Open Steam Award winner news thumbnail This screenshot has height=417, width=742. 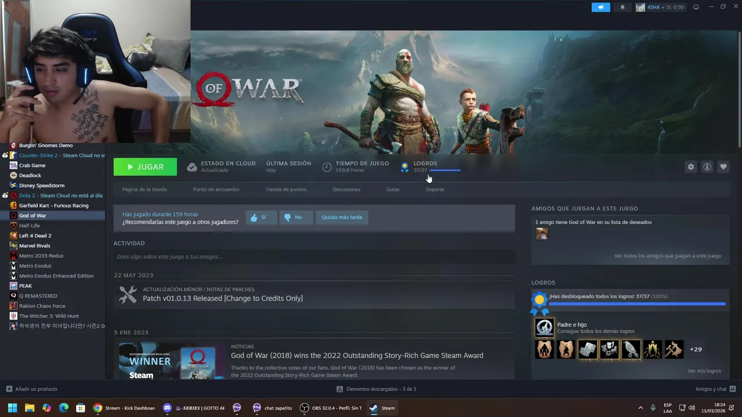point(172,361)
